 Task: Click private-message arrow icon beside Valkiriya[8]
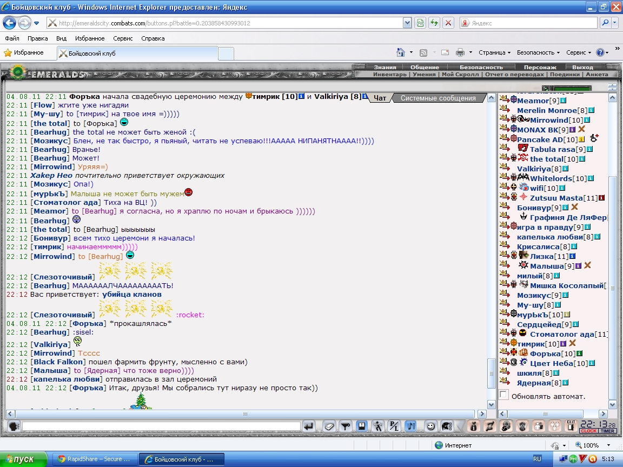[505, 167]
